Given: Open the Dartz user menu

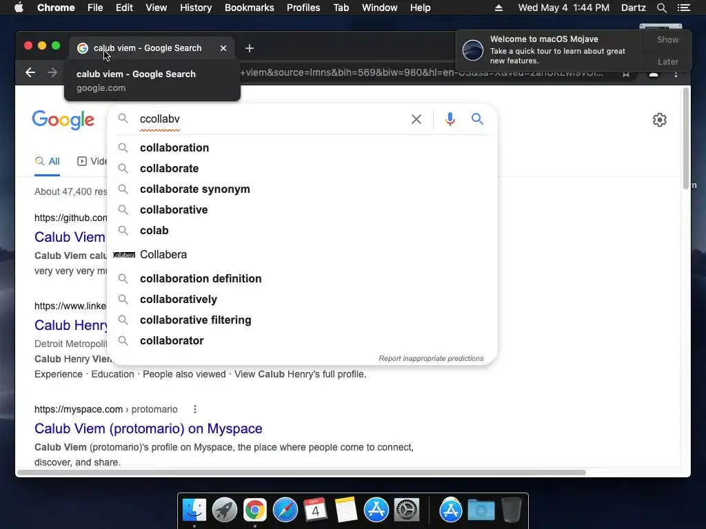Looking at the screenshot, I should tap(633, 8).
